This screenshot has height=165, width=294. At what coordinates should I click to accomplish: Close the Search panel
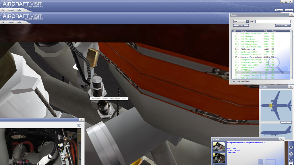pyautogui.click(x=291, y=15)
